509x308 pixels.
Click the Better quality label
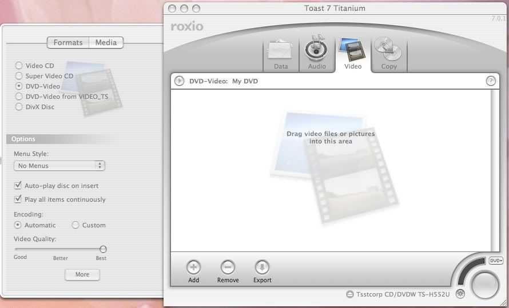(61, 258)
